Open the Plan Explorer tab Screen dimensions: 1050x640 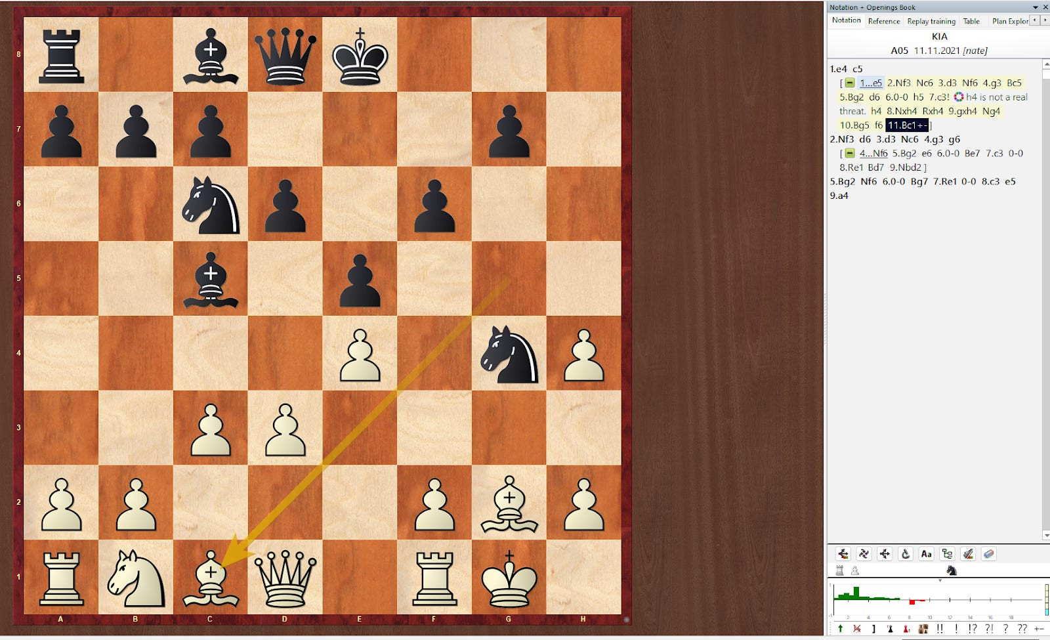point(1010,21)
